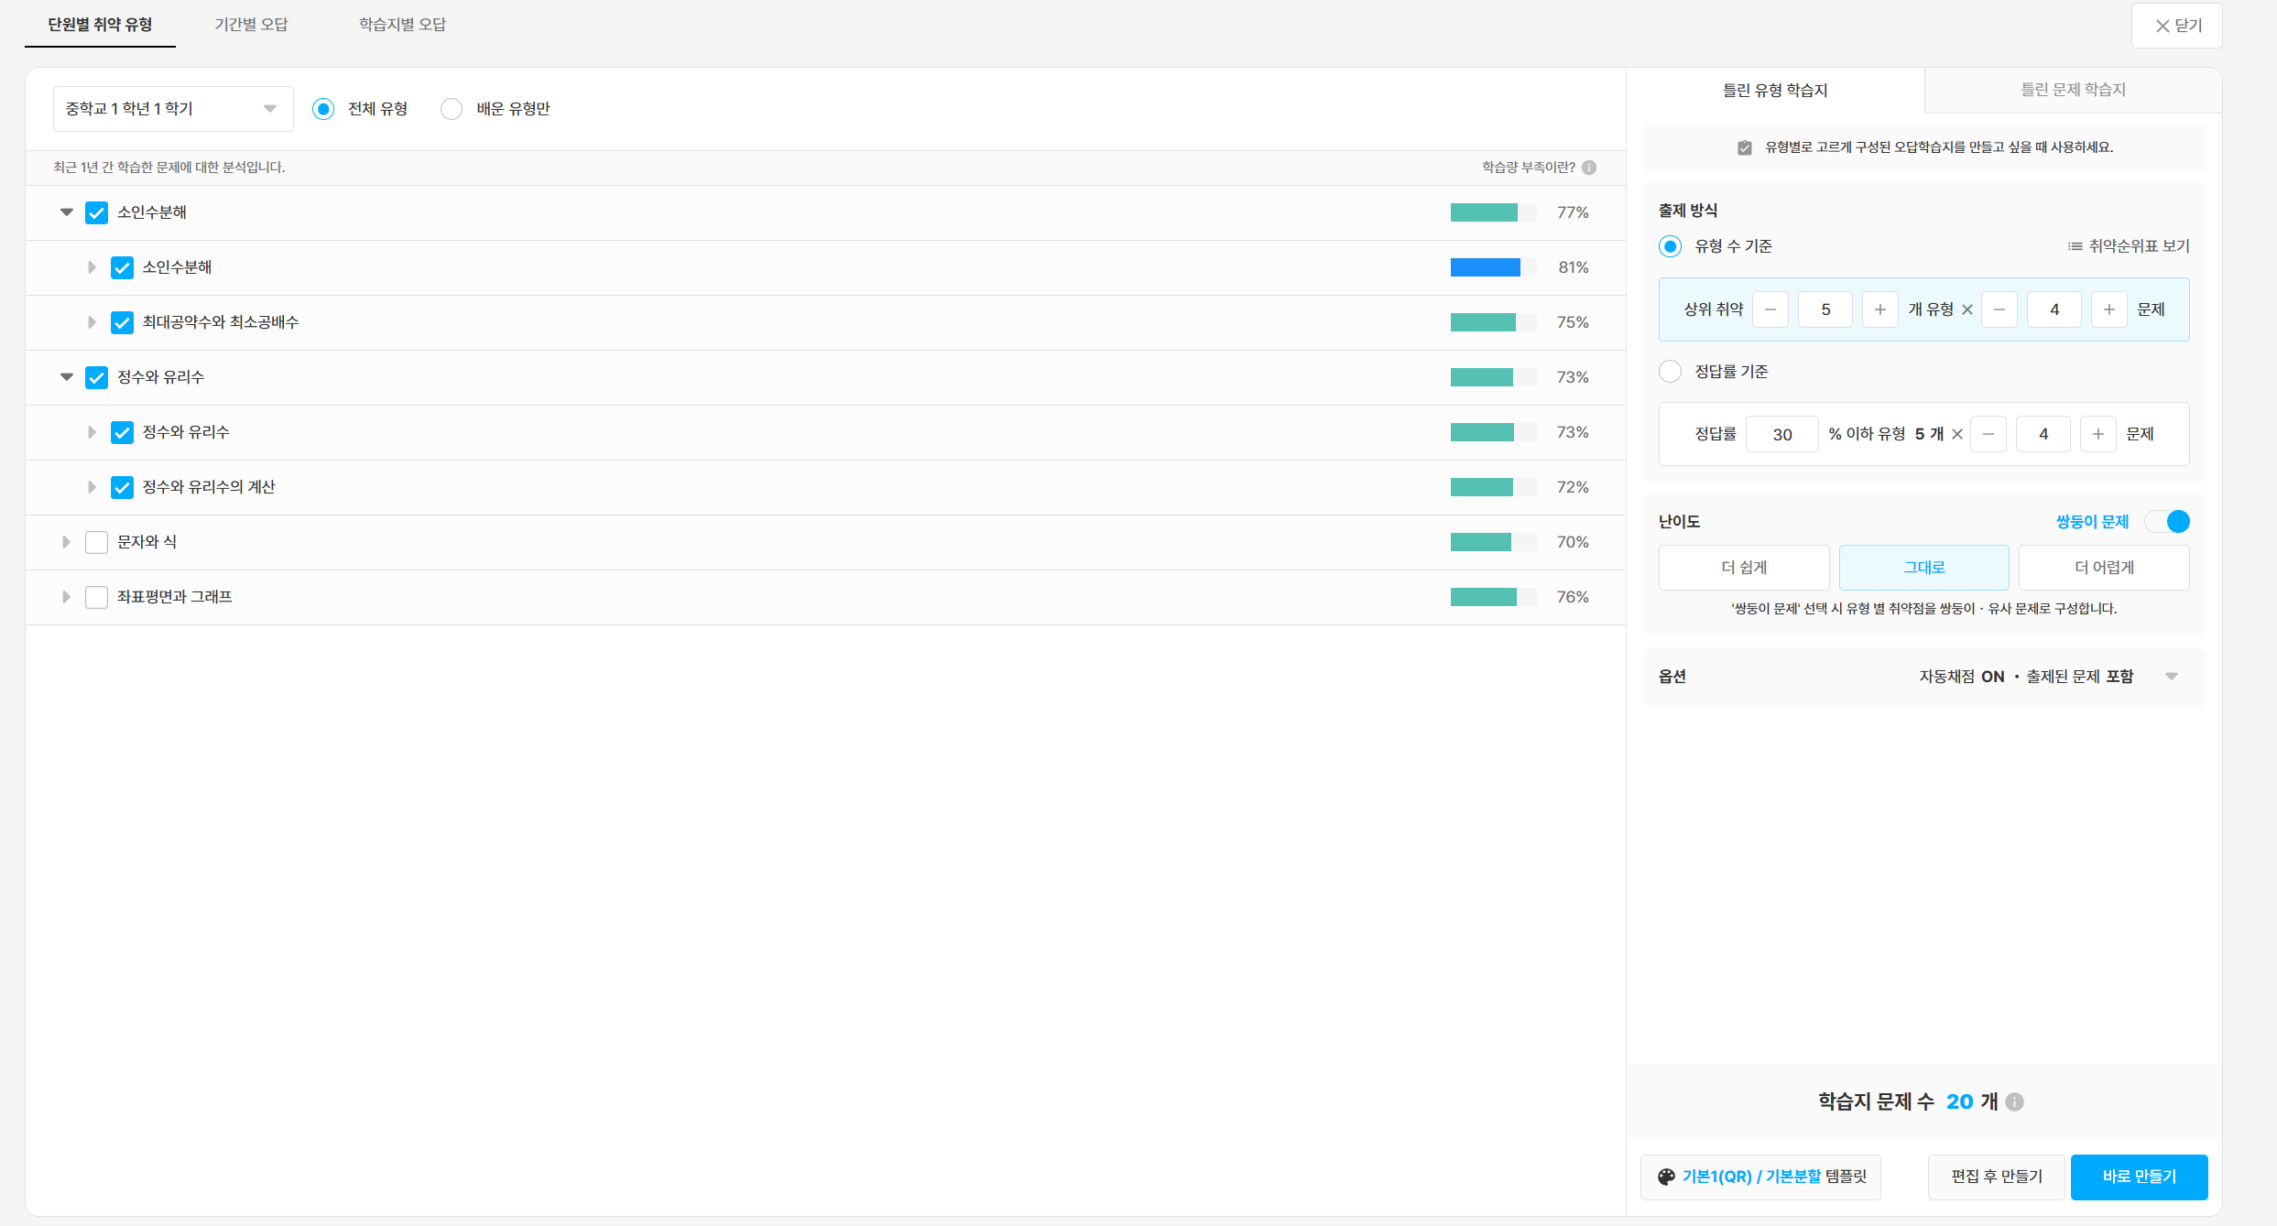Image resolution: width=2277 pixels, height=1226 pixels.
Task: Expand the 좌표평면과 그래프 unit
Action: [x=66, y=597]
